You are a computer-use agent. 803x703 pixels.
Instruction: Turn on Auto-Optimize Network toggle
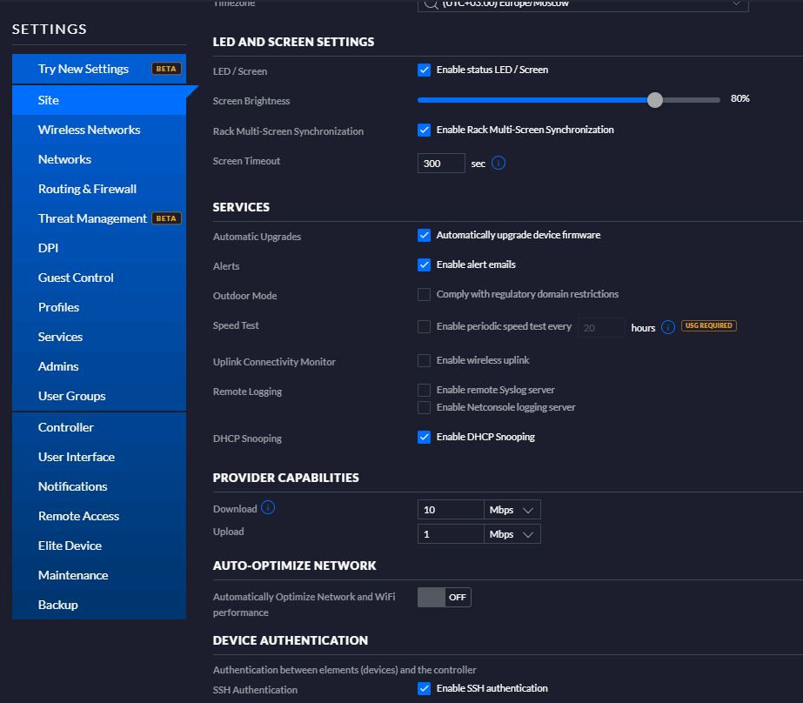pyautogui.click(x=444, y=597)
